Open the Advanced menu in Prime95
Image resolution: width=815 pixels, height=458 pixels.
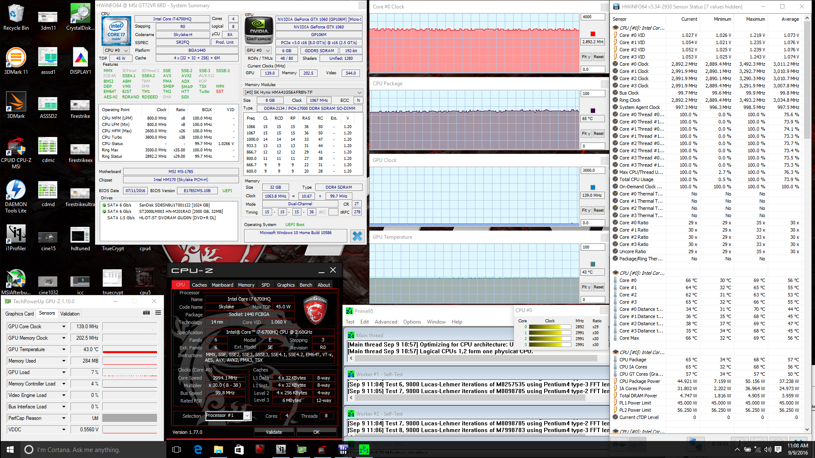[386, 322]
